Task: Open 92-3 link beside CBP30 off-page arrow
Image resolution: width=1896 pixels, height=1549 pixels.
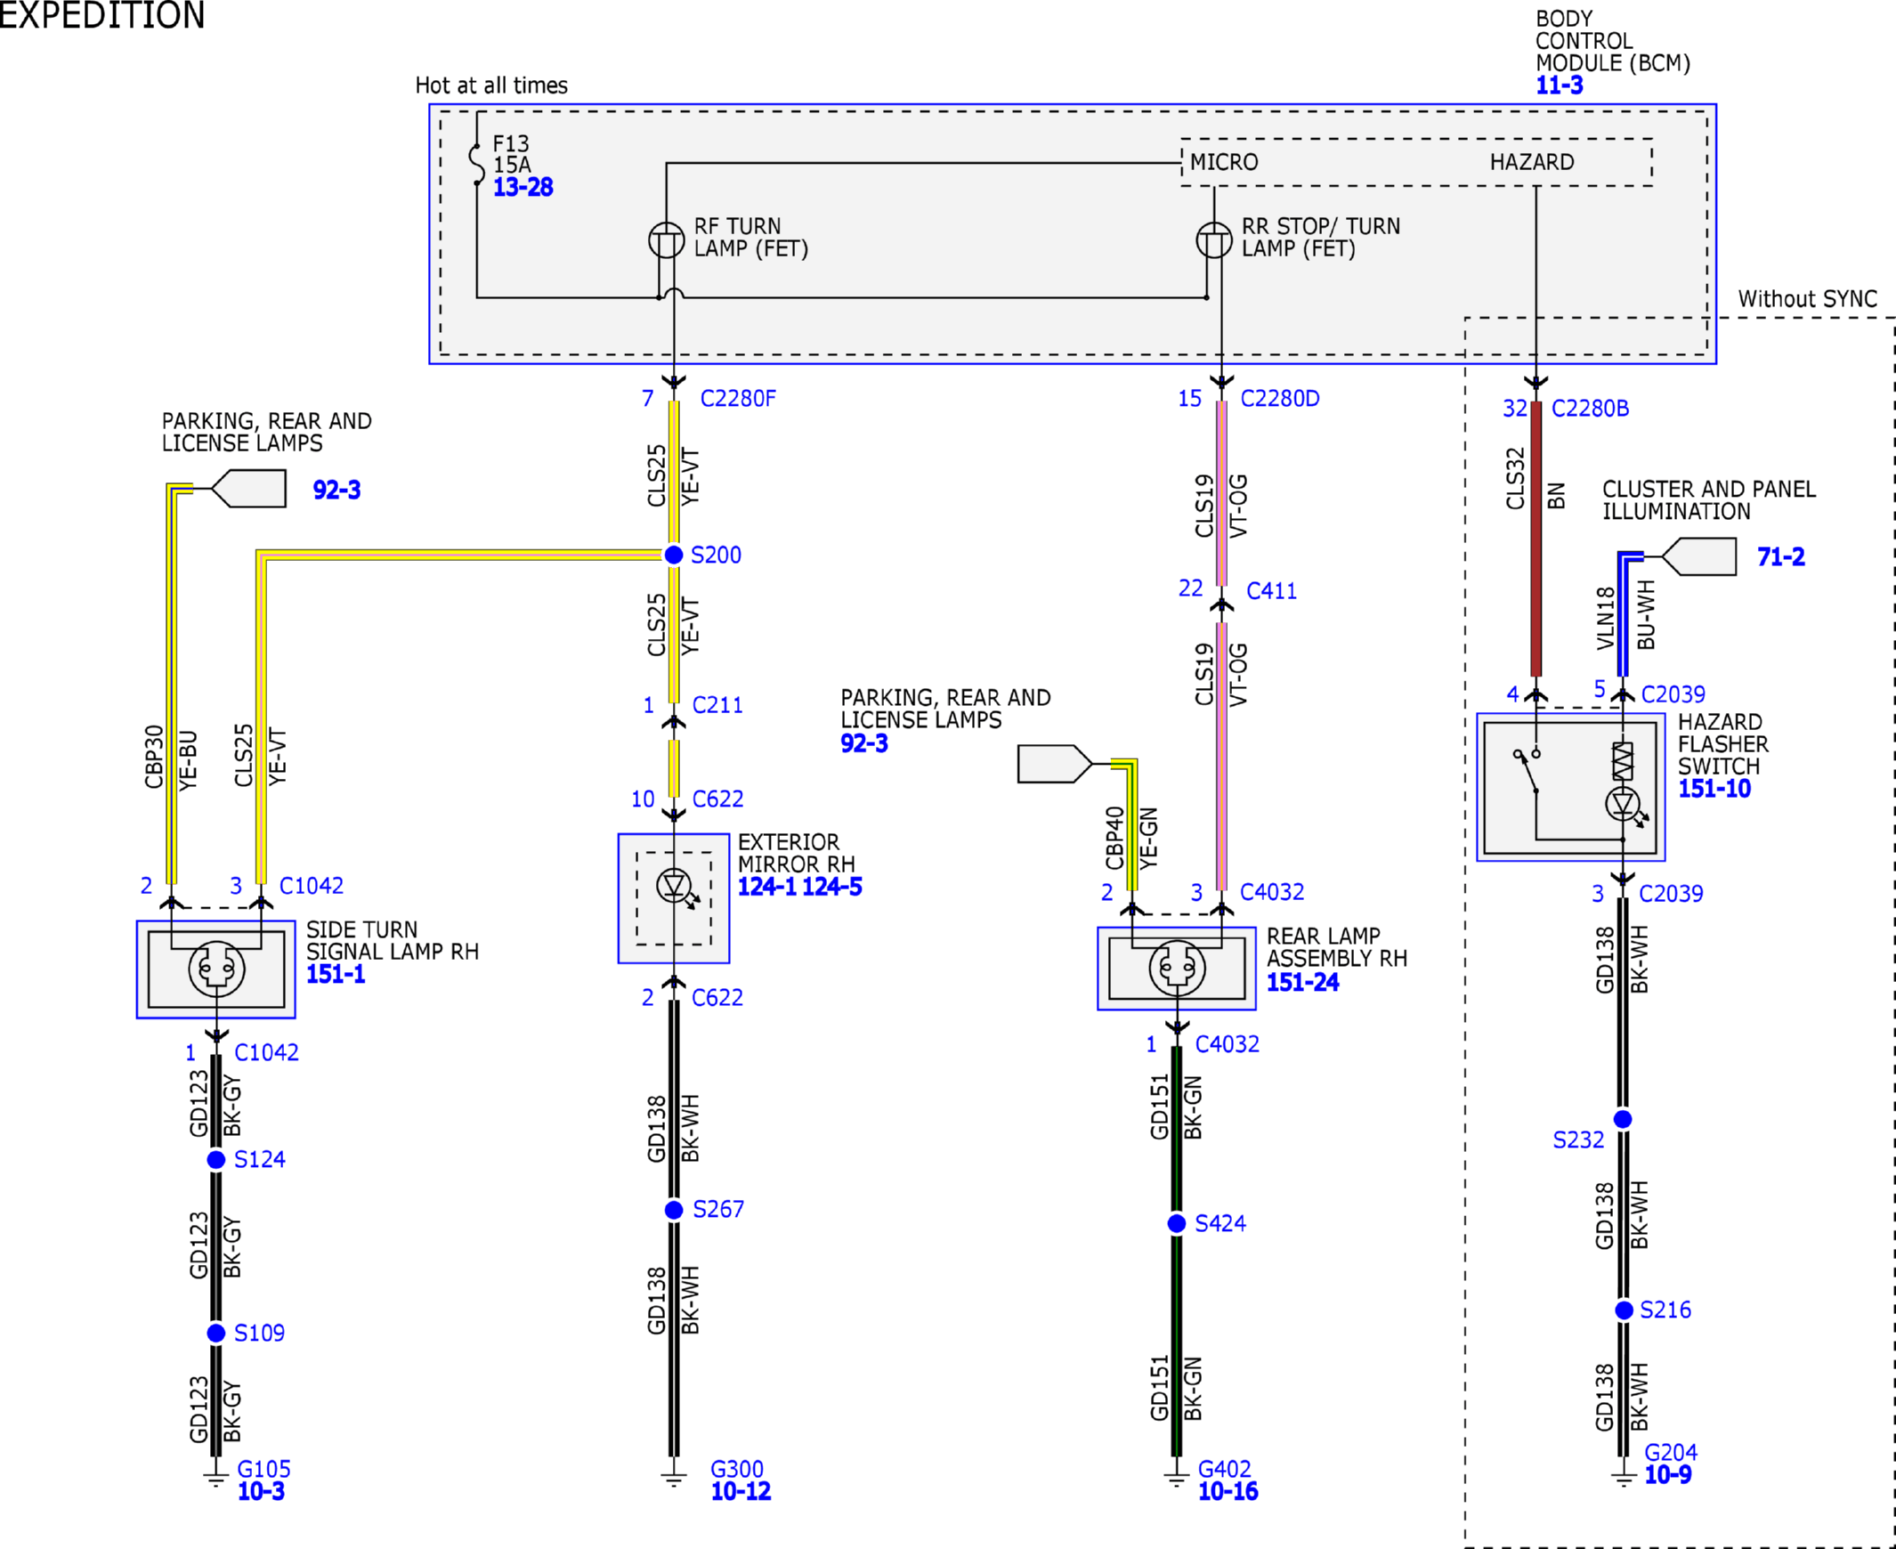Action: click(x=336, y=490)
